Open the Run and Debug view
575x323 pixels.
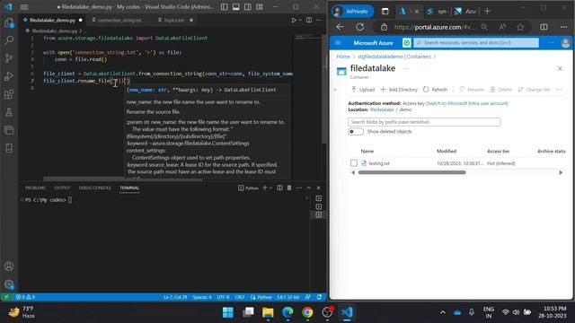coord(9,76)
